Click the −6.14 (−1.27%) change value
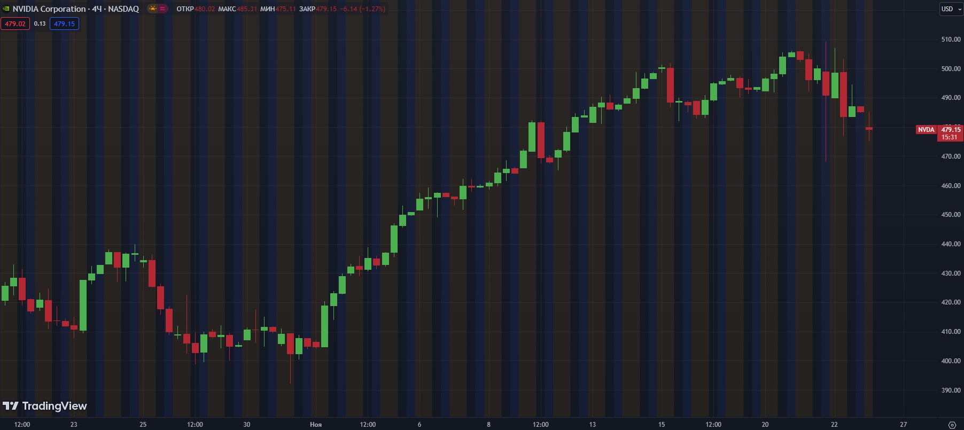The width and height of the screenshot is (964, 430). click(x=363, y=9)
